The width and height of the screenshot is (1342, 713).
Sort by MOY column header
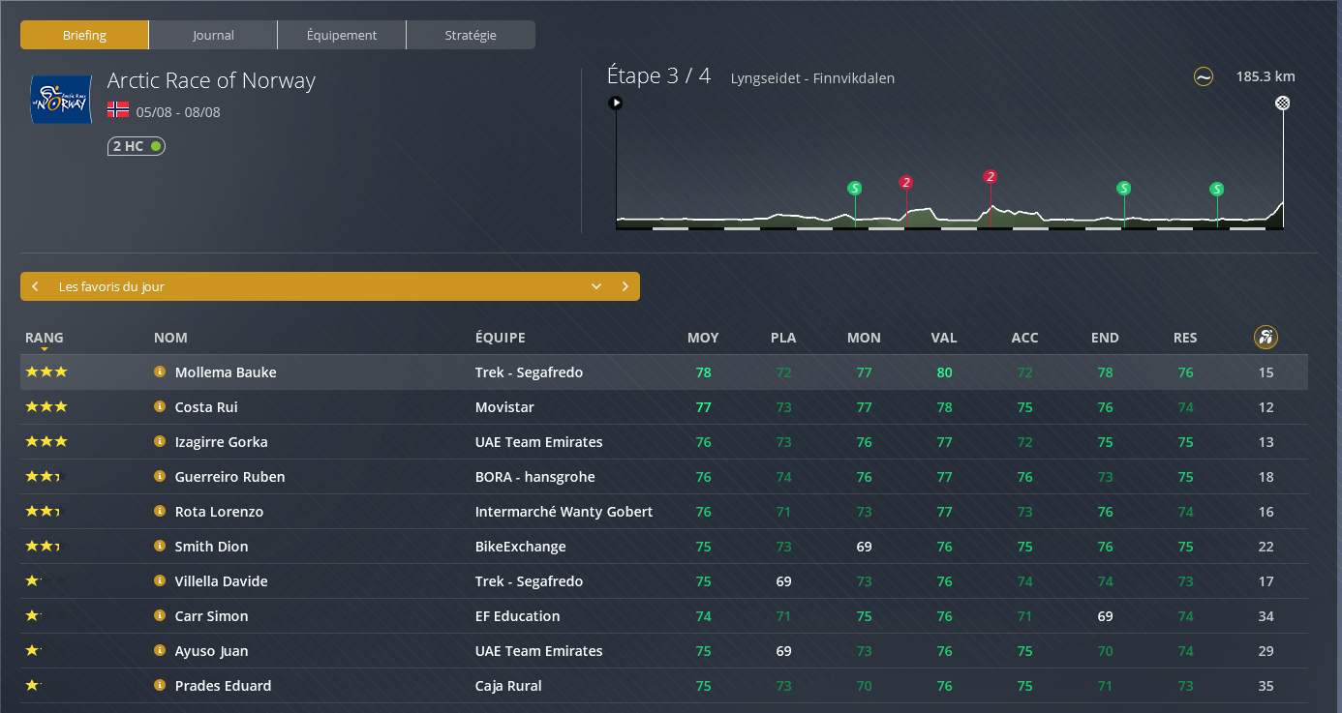point(703,338)
